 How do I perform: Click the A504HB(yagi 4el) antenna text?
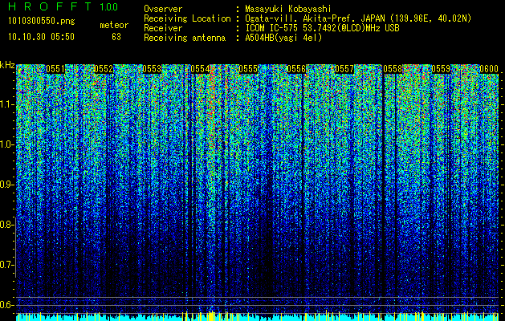point(283,38)
